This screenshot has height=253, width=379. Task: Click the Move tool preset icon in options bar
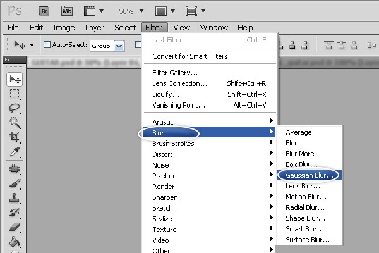[20, 45]
